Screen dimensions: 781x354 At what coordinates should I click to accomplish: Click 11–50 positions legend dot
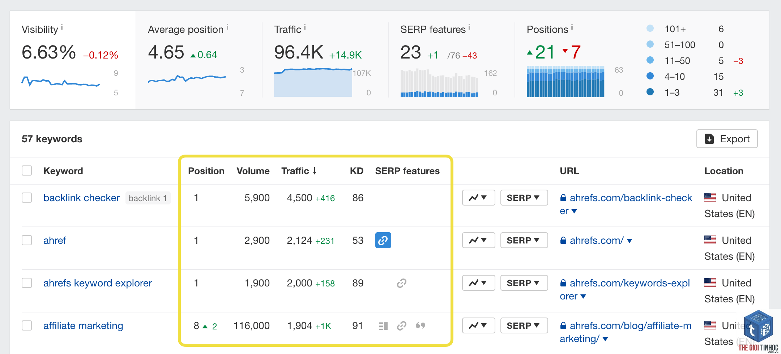point(650,60)
